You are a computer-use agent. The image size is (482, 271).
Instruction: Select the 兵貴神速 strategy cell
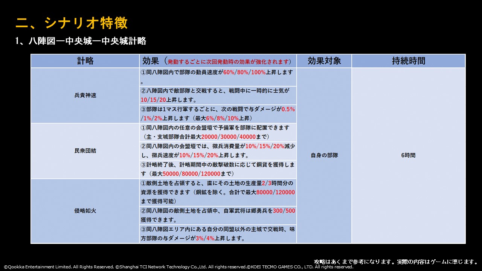coord(85,95)
